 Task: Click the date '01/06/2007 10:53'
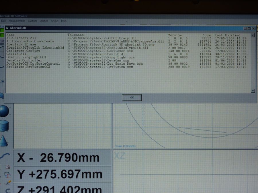pos(231,61)
